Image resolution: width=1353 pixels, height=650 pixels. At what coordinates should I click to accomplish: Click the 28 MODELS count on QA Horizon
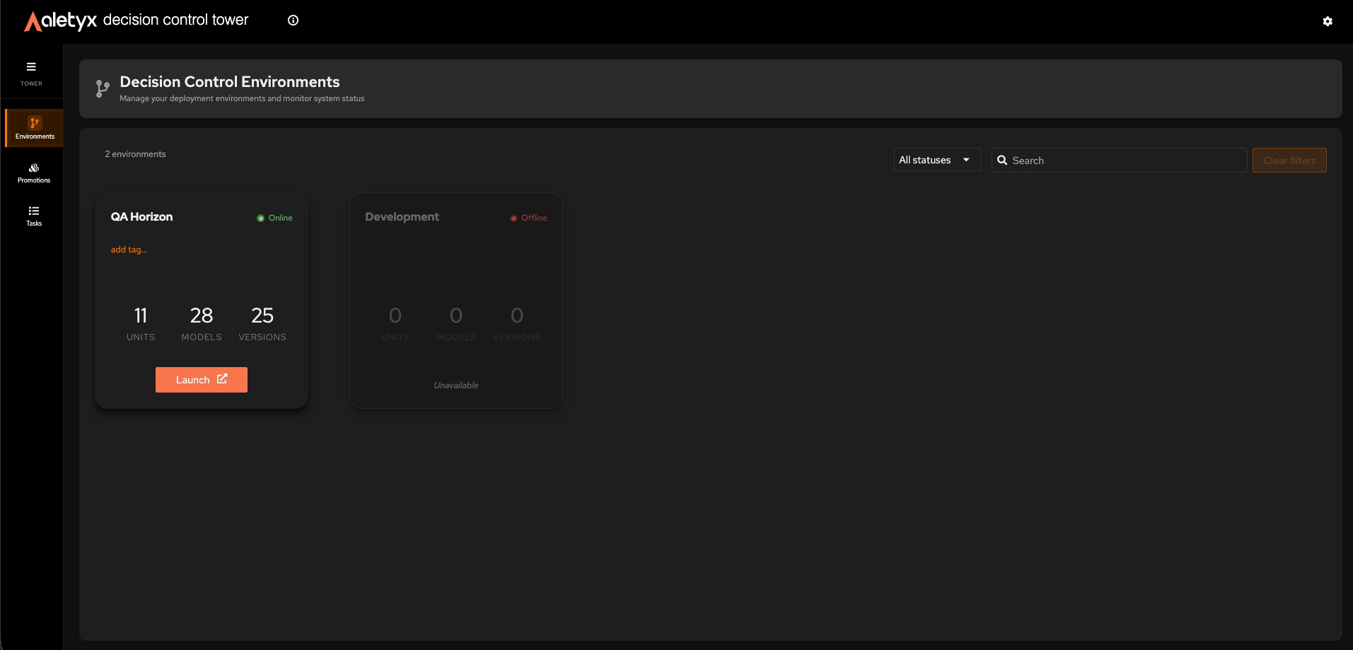point(202,323)
